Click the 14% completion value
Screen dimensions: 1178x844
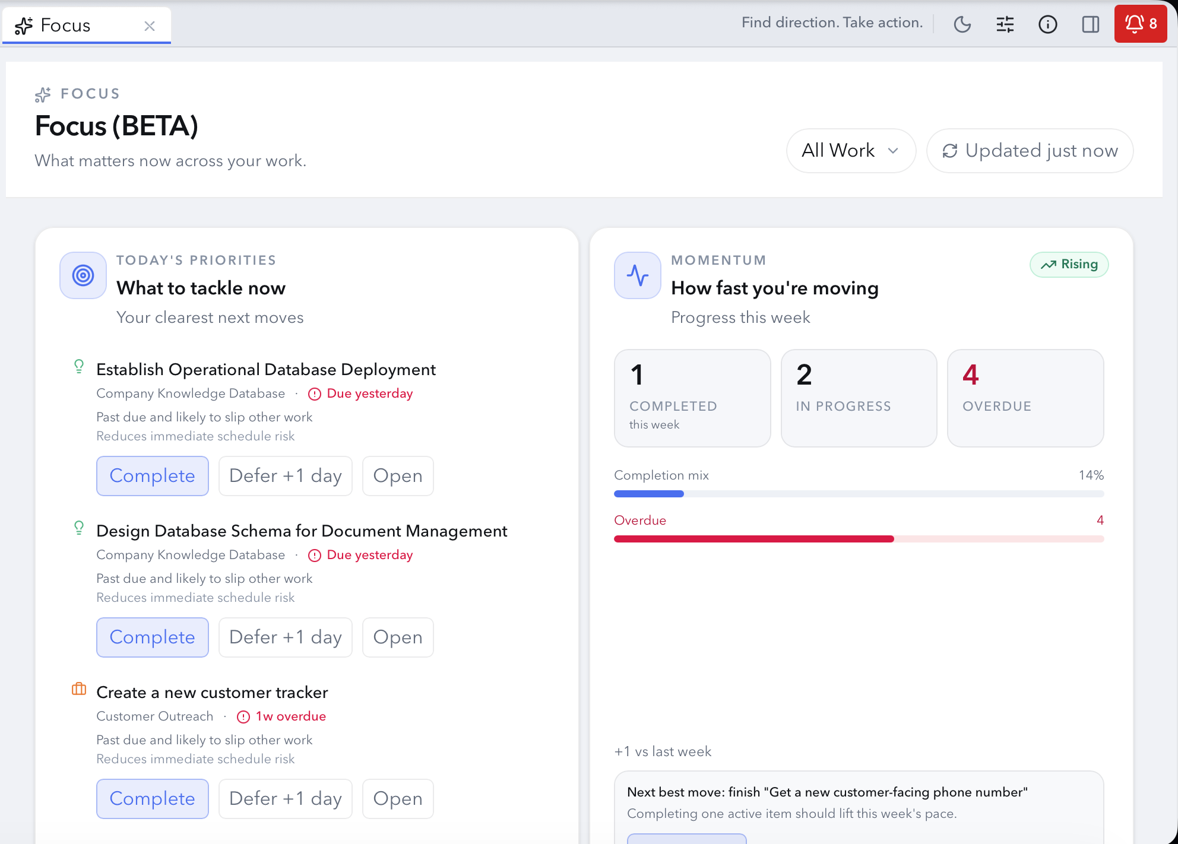[x=1091, y=475]
